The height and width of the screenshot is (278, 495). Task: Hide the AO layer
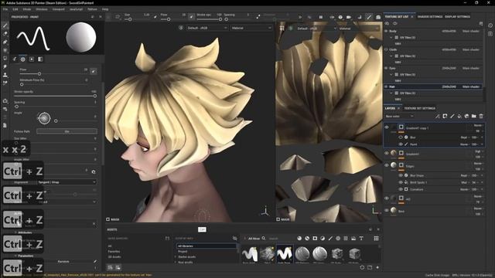387,198
